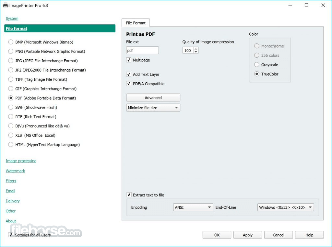Viewport: 332px width, 247px height.
Task: Choose JP2 (JPEG2000) format option
Action: 11,70
